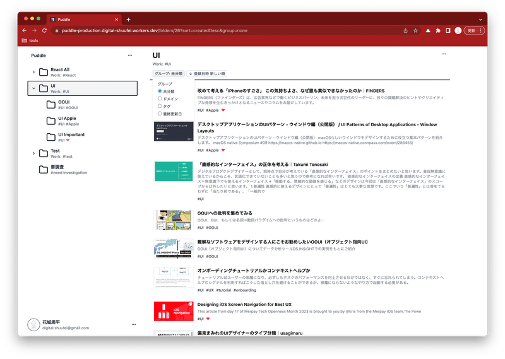This screenshot has width=505, height=359.
Task: Click the green 直感的なインターフェイス thumbnail
Action: click(174, 171)
